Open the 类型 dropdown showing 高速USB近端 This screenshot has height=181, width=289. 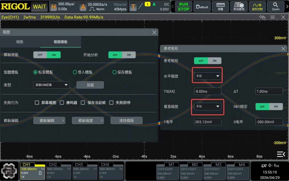point(51,85)
